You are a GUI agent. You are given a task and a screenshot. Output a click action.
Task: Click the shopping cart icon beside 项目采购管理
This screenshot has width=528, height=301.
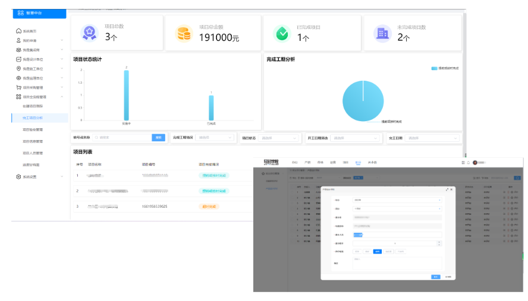[18, 87]
